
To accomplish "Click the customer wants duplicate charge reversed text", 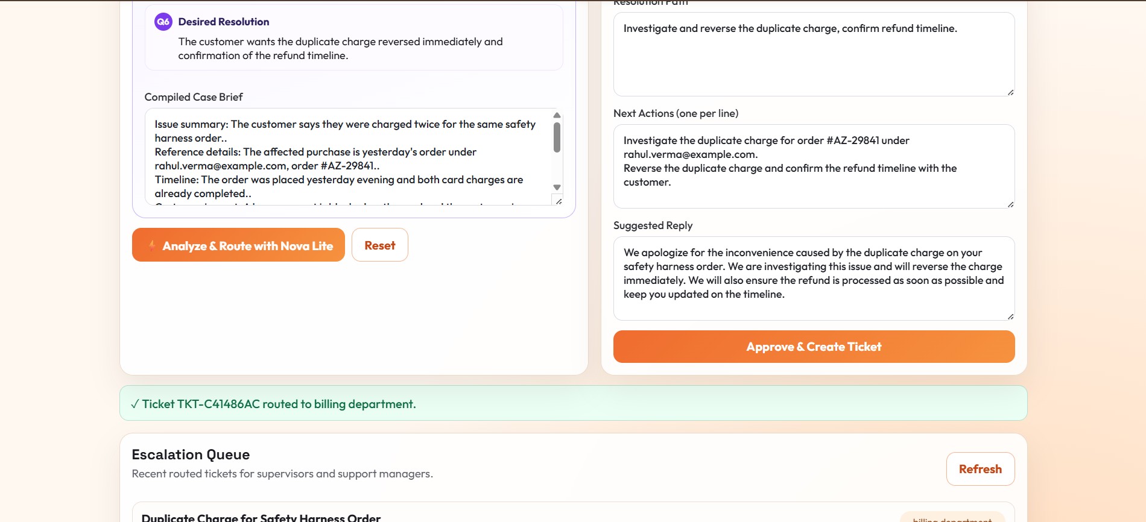I will click(x=340, y=48).
